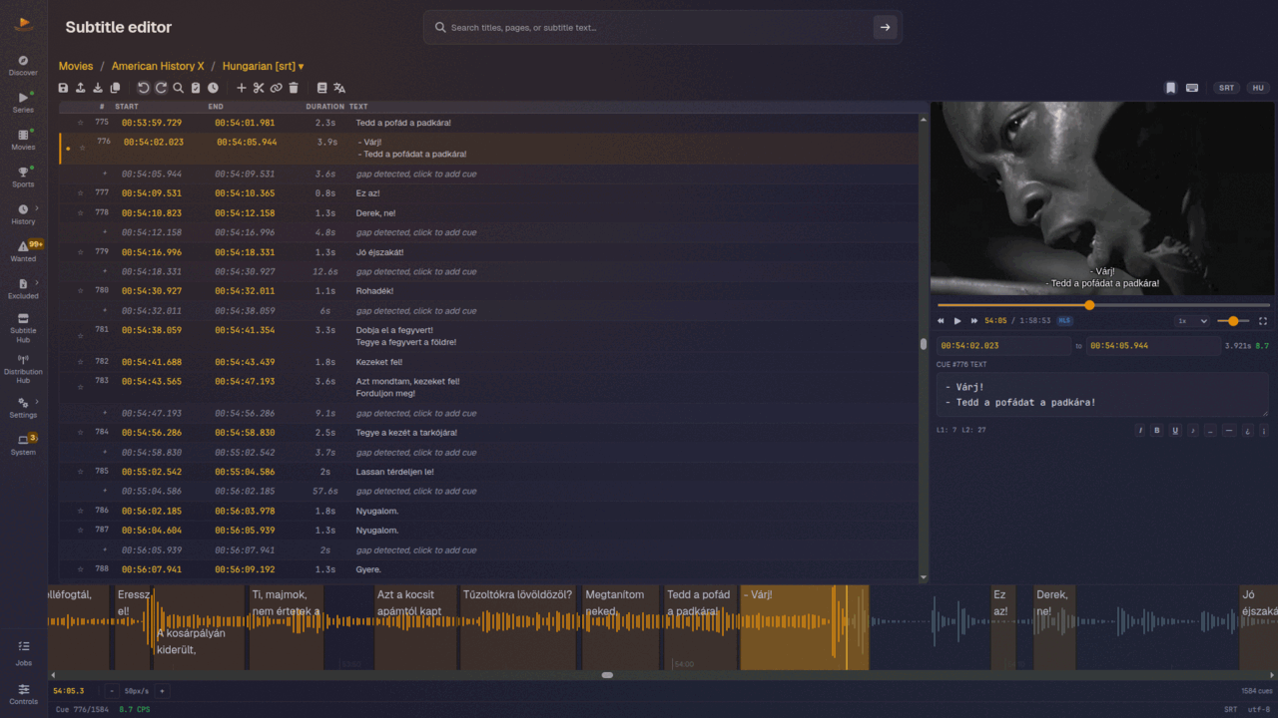Split the cue with the scissors icon
Screen dimensions: 1278x718
click(259, 88)
